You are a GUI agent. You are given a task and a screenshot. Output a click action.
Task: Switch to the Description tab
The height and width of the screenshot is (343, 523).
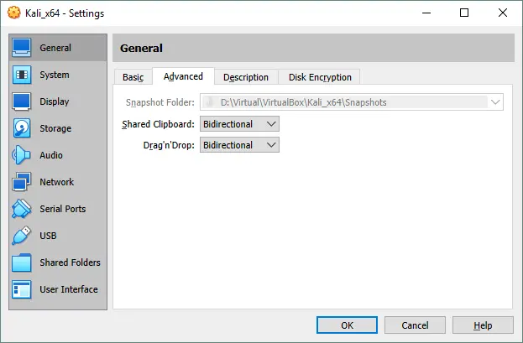tap(246, 77)
